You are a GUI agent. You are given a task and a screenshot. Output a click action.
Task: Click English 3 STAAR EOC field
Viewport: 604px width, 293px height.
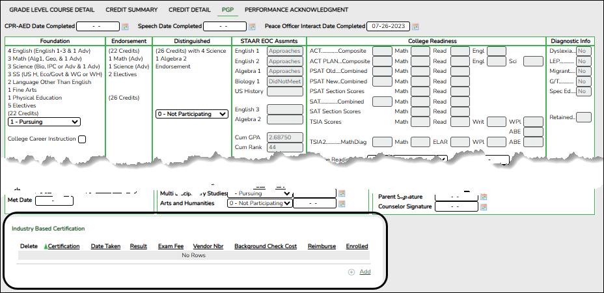(285, 109)
